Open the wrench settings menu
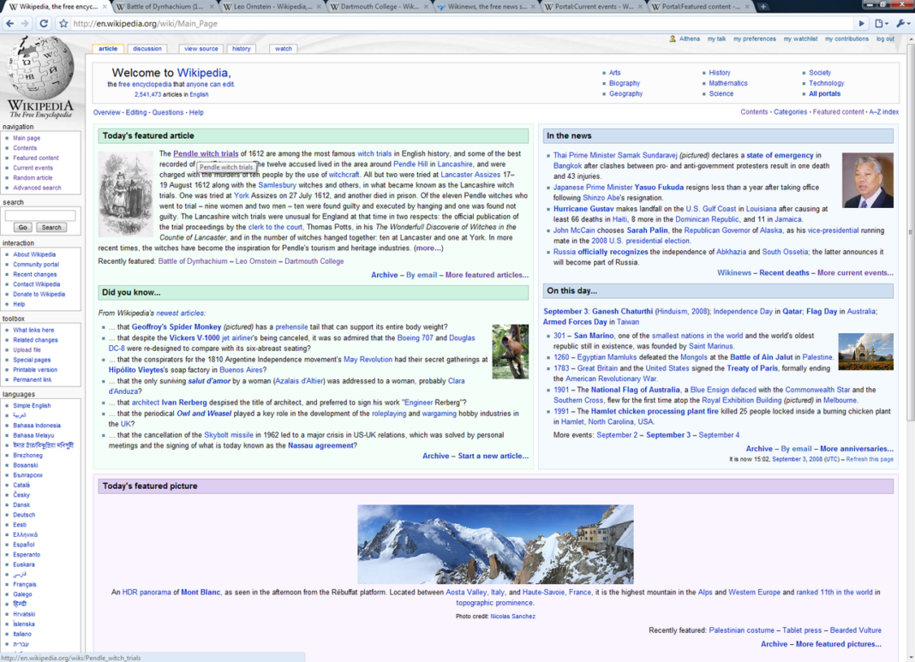The image size is (915, 662). coord(903,23)
